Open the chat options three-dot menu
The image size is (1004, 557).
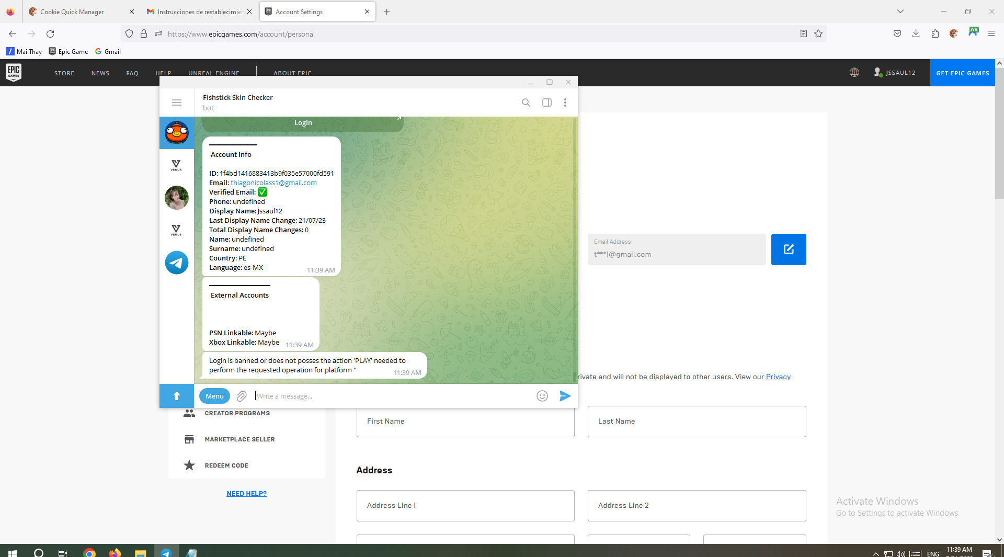(565, 103)
